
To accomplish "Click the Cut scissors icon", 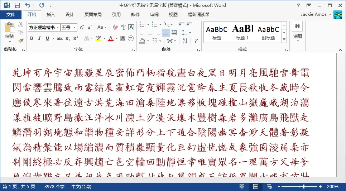I will pos(21,24).
